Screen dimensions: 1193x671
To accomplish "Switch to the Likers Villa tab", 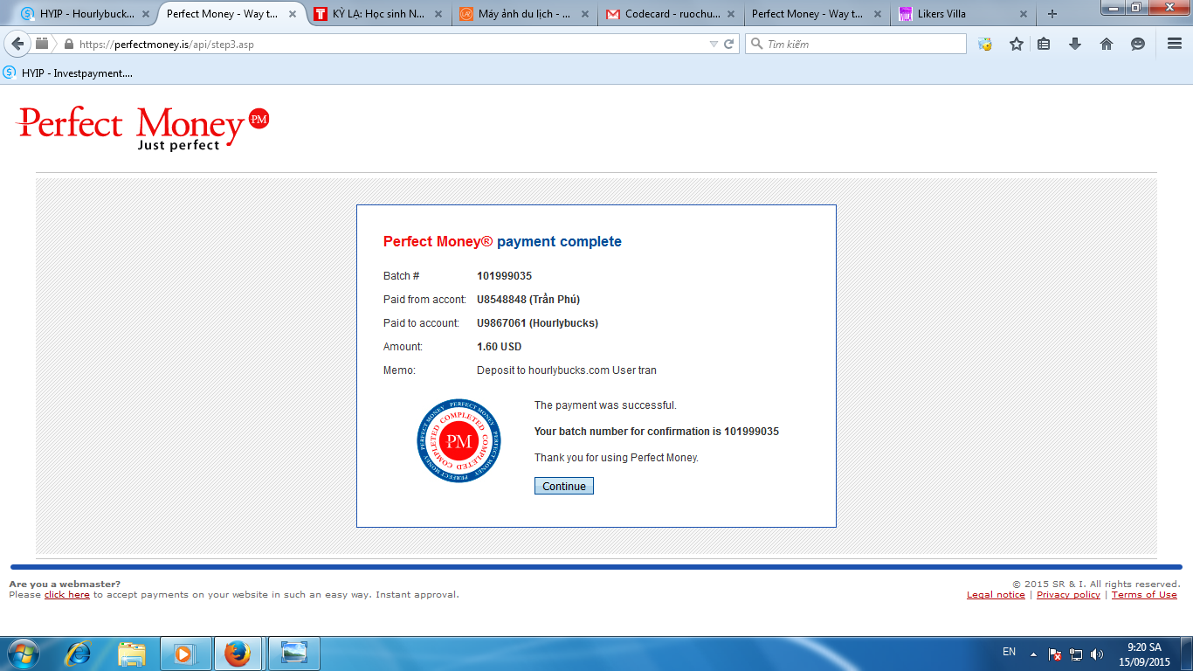I will click(x=962, y=14).
